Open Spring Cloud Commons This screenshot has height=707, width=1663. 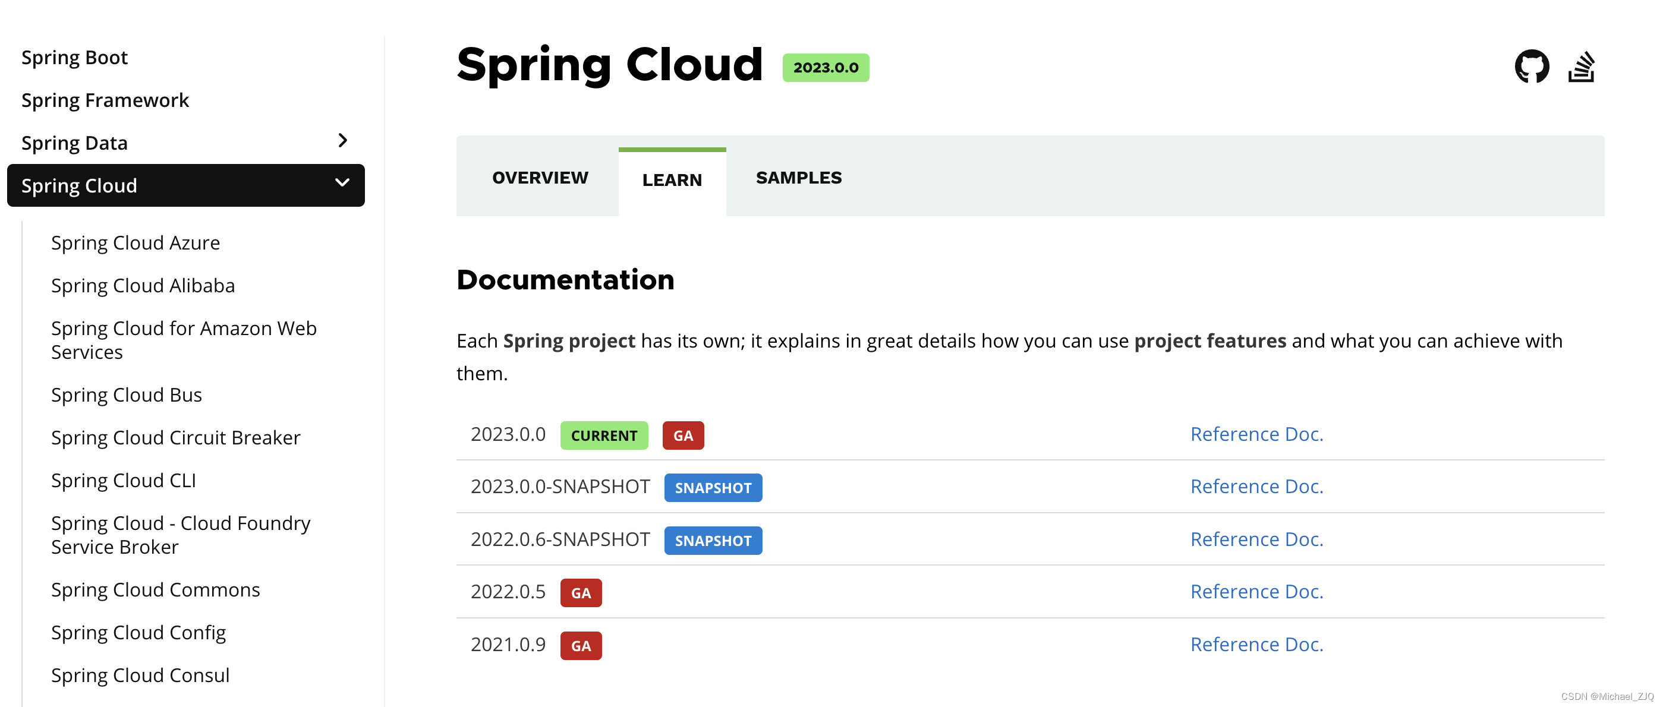pos(156,589)
